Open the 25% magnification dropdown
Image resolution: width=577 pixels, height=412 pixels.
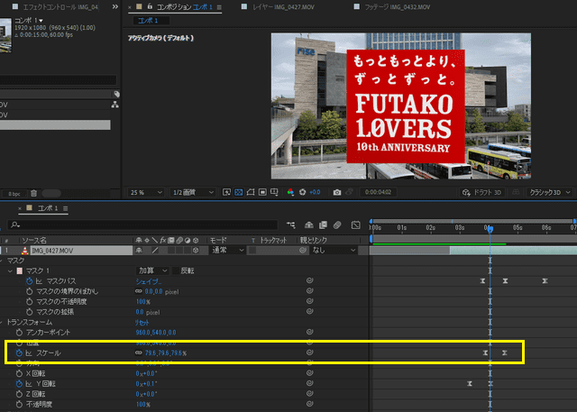(146, 192)
